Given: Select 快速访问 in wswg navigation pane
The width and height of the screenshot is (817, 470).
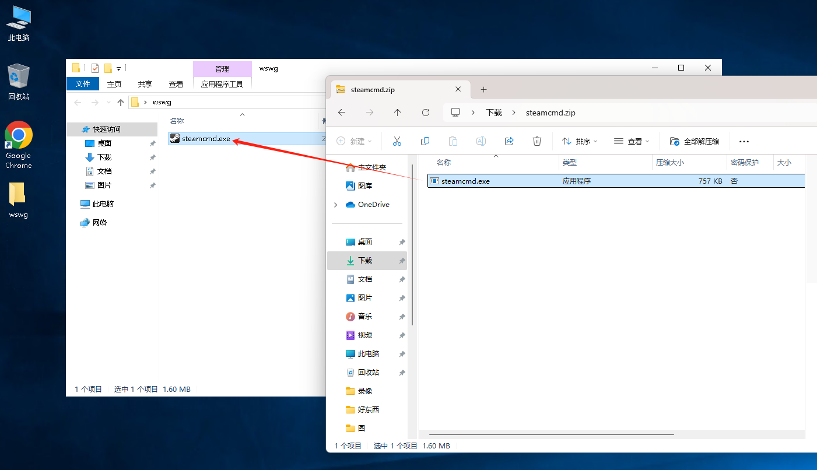Looking at the screenshot, I should [x=112, y=129].
